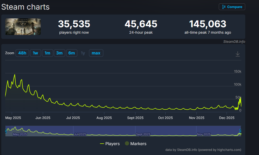Screen dimensions: 259x155
Task: Set chart zoom to max
Action: pyautogui.click(x=96, y=53)
